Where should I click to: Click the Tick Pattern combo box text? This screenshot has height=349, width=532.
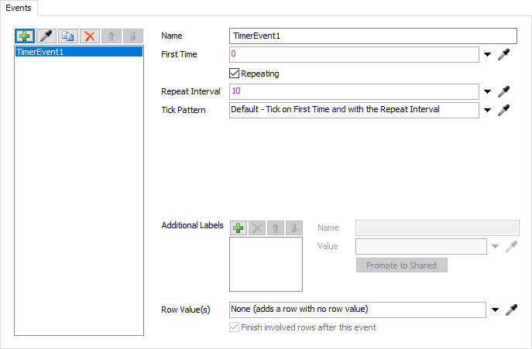click(354, 110)
